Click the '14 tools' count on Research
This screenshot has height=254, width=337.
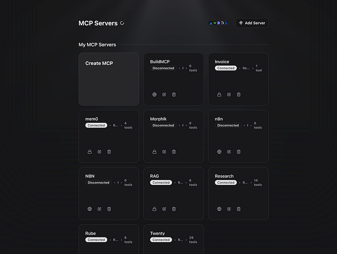[x=258, y=182]
